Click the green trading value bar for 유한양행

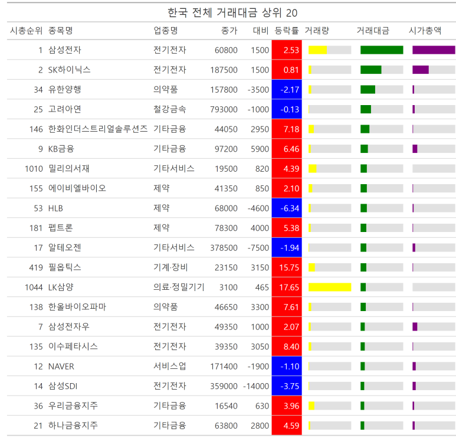(368, 89)
